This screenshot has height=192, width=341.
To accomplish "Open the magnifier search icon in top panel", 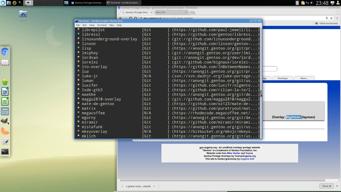I will [20, 3].
